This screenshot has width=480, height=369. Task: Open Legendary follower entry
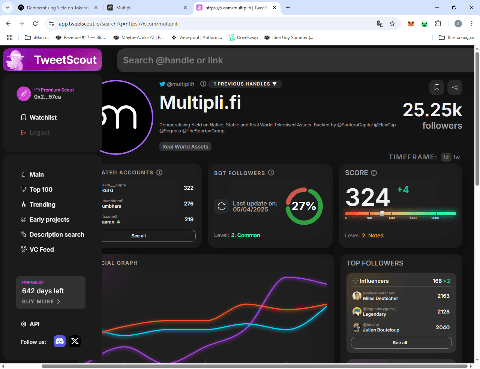pos(401,312)
